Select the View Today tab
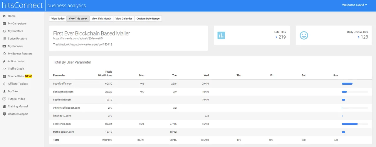 tap(58, 19)
